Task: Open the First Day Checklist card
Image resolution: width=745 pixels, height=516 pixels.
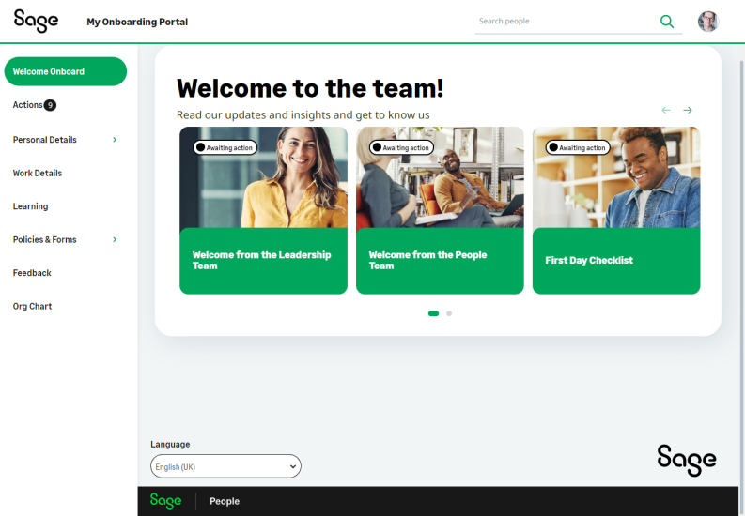Action: click(615, 260)
